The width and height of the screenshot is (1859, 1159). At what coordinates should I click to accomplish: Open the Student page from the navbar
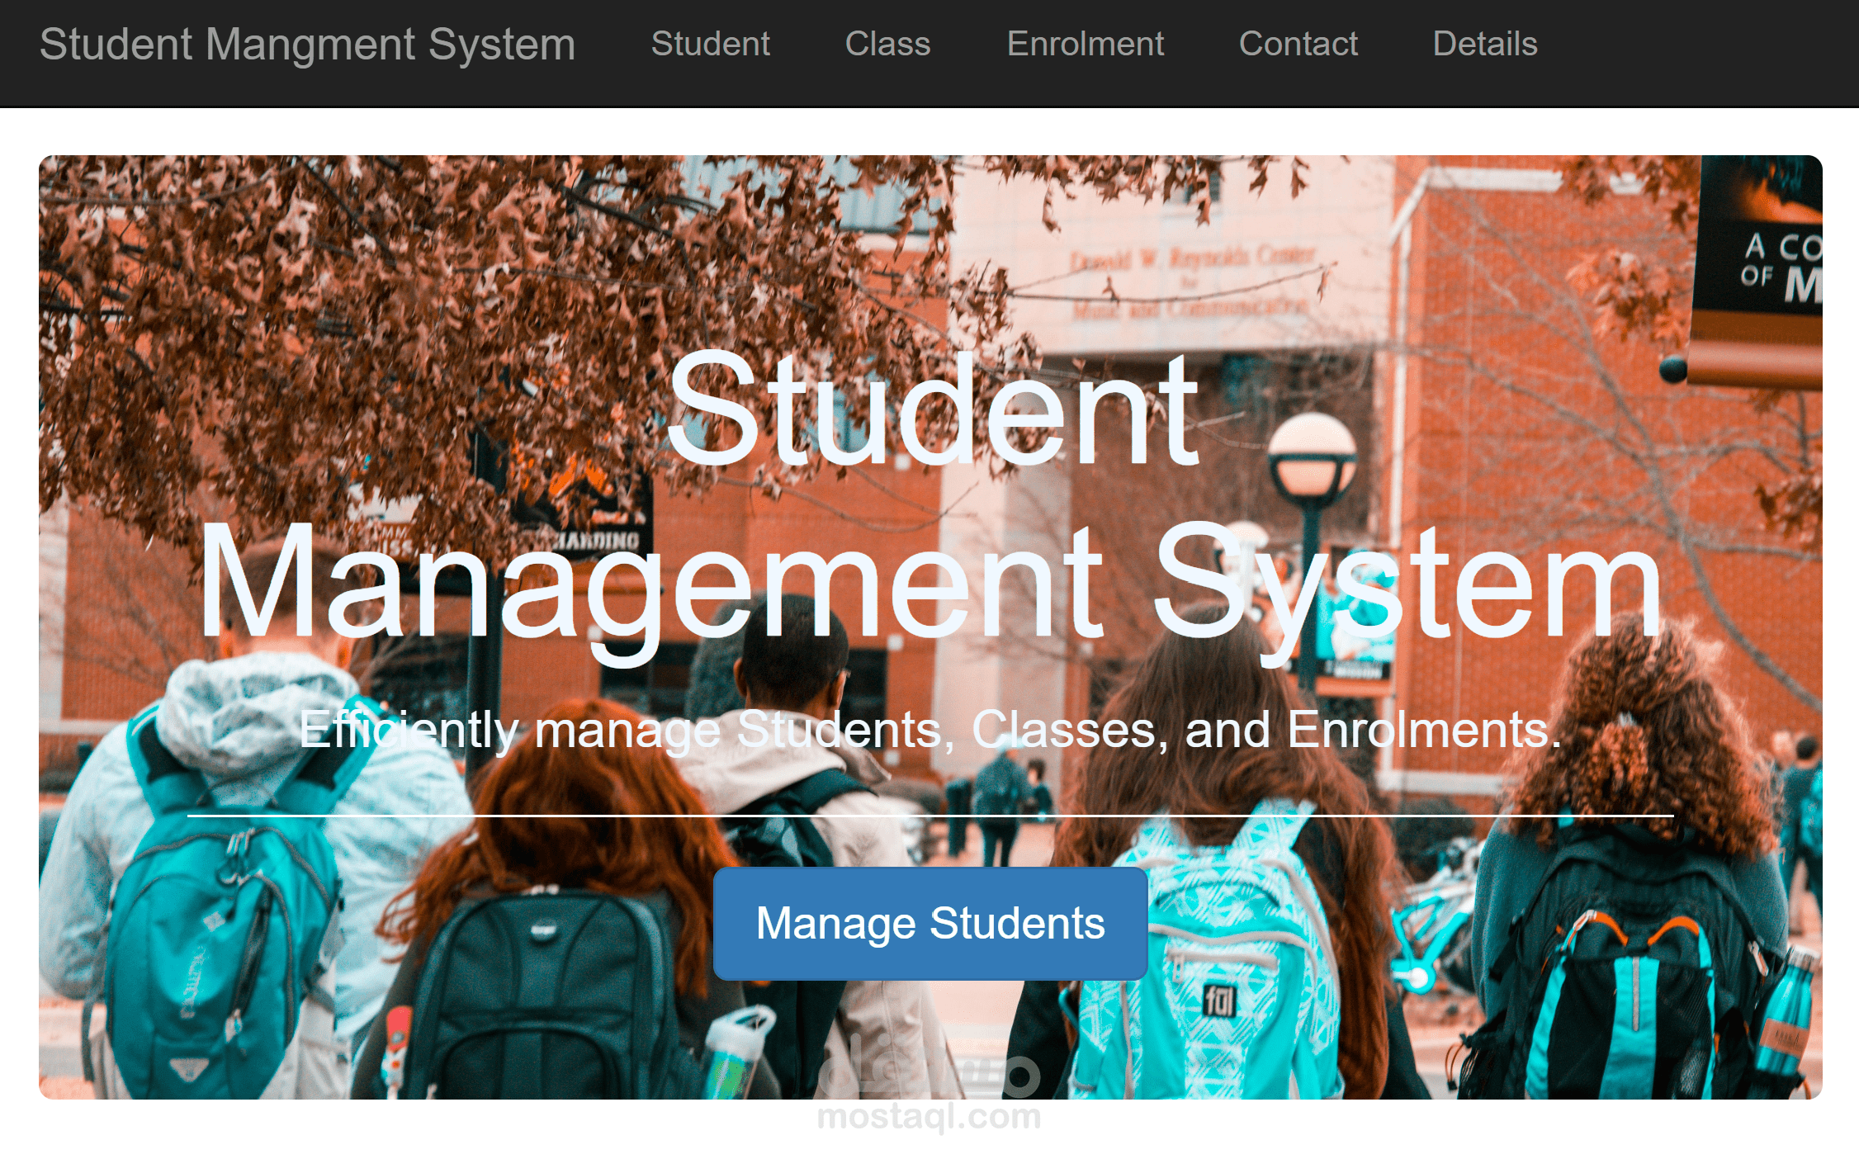coord(711,44)
